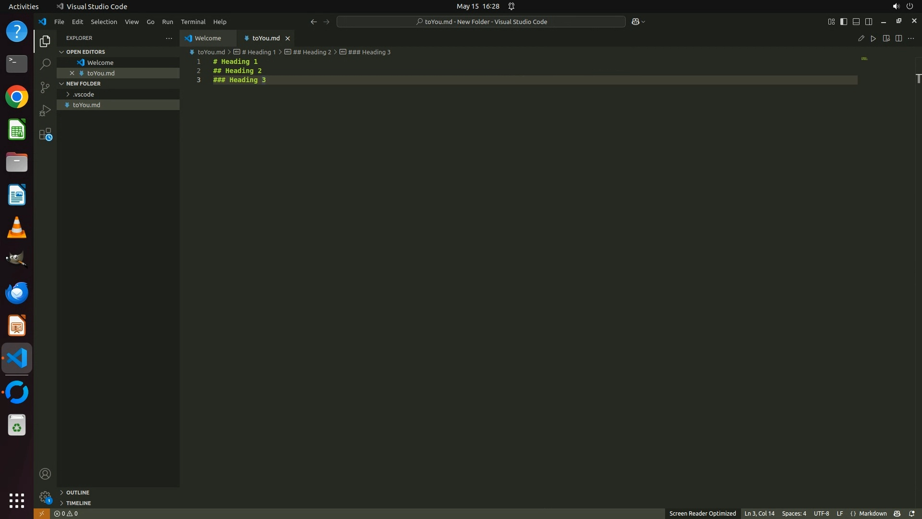
Task: Switch to the Welcome tab
Action: click(207, 38)
